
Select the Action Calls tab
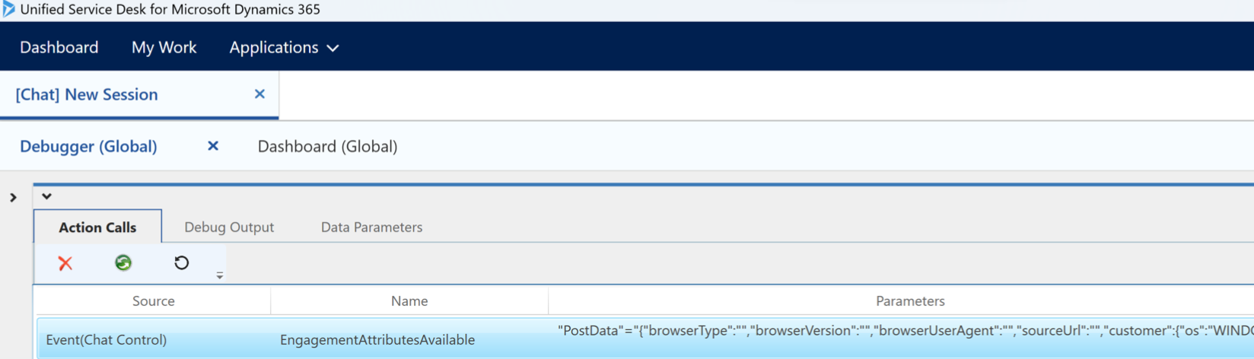tap(97, 227)
